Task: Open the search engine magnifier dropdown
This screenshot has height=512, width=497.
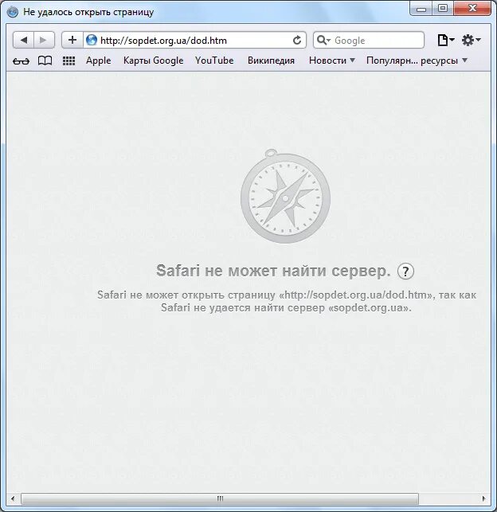Action: point(323,40)
